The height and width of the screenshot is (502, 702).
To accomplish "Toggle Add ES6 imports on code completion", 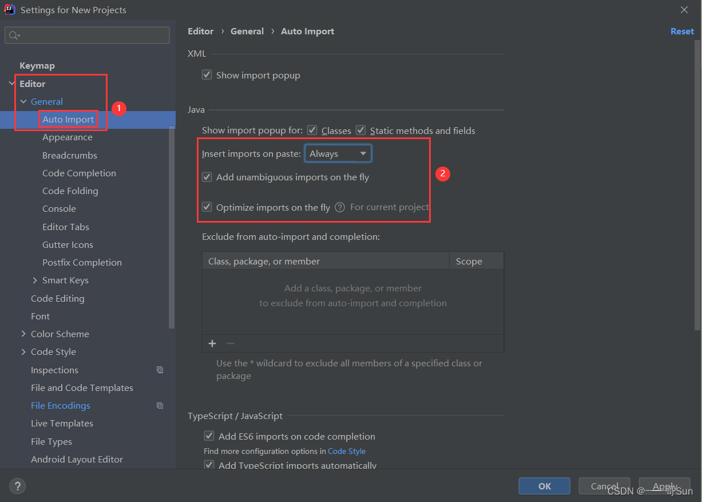I will pyautogui.click(x=209, y=436).
